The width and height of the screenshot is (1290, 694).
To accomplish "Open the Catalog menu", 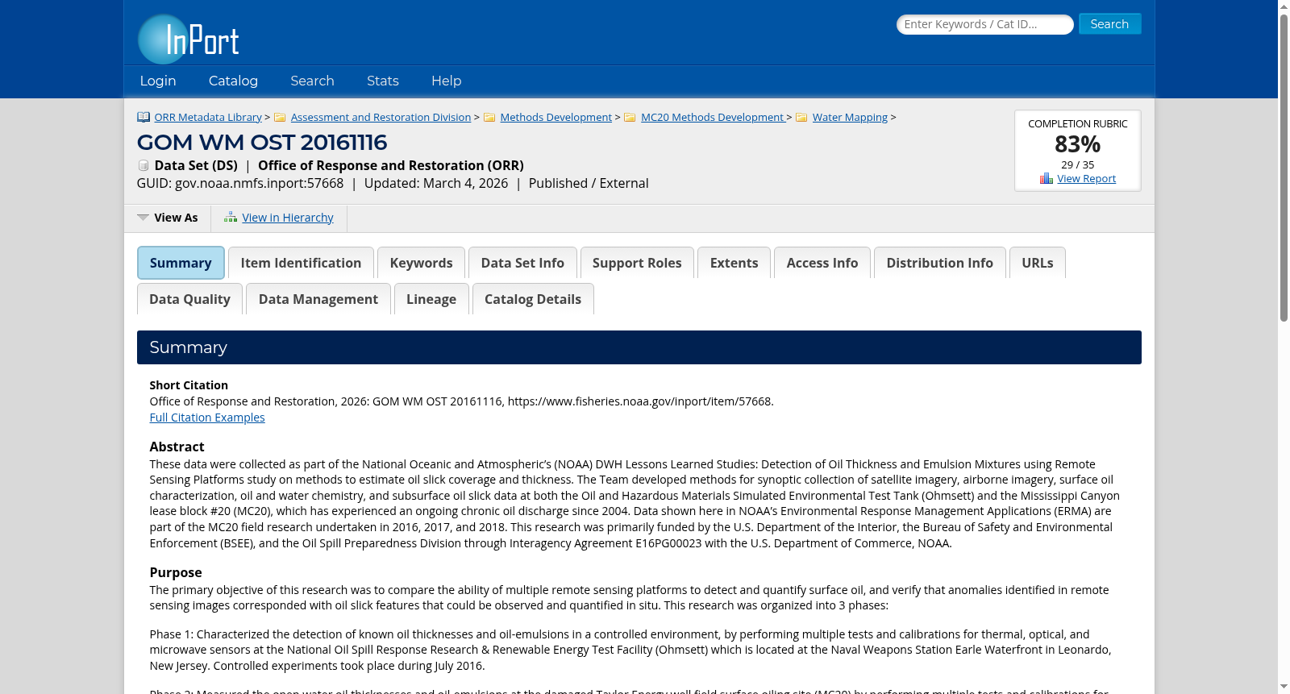I will [233, 81].
